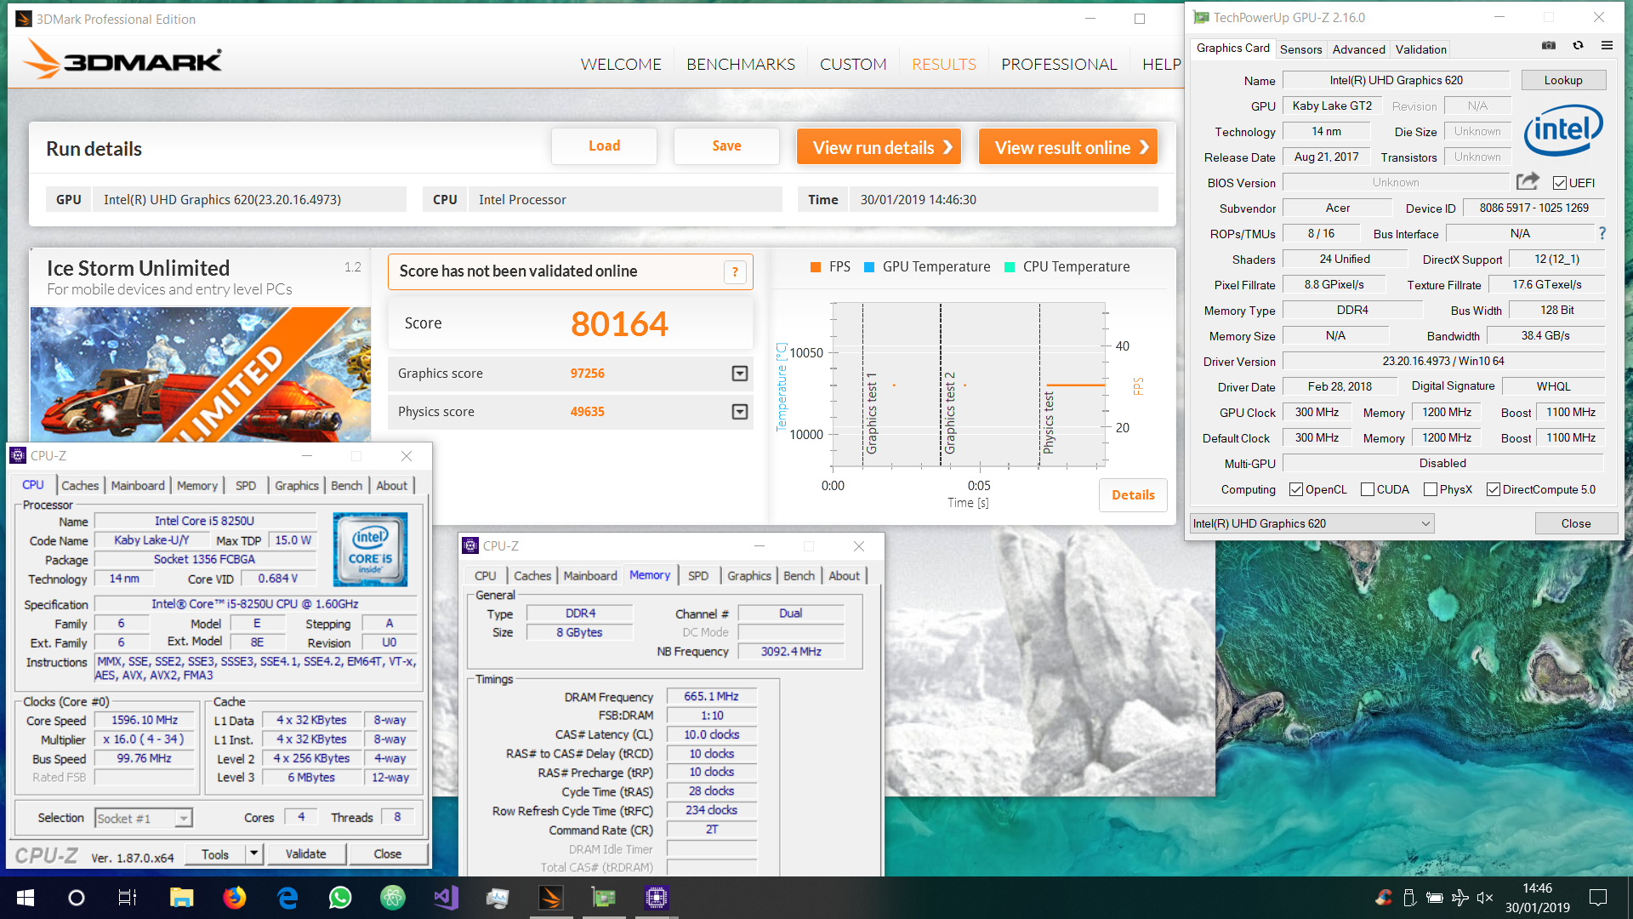
Task: Switch to Bench tab in CPU-Z processor window
Action: coord(346,485)
